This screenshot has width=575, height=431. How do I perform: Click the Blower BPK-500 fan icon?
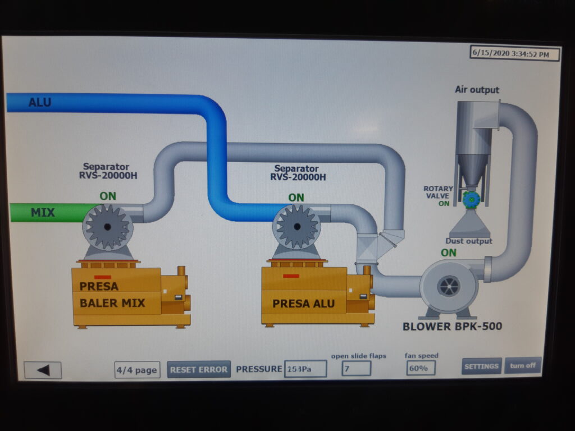449,287
